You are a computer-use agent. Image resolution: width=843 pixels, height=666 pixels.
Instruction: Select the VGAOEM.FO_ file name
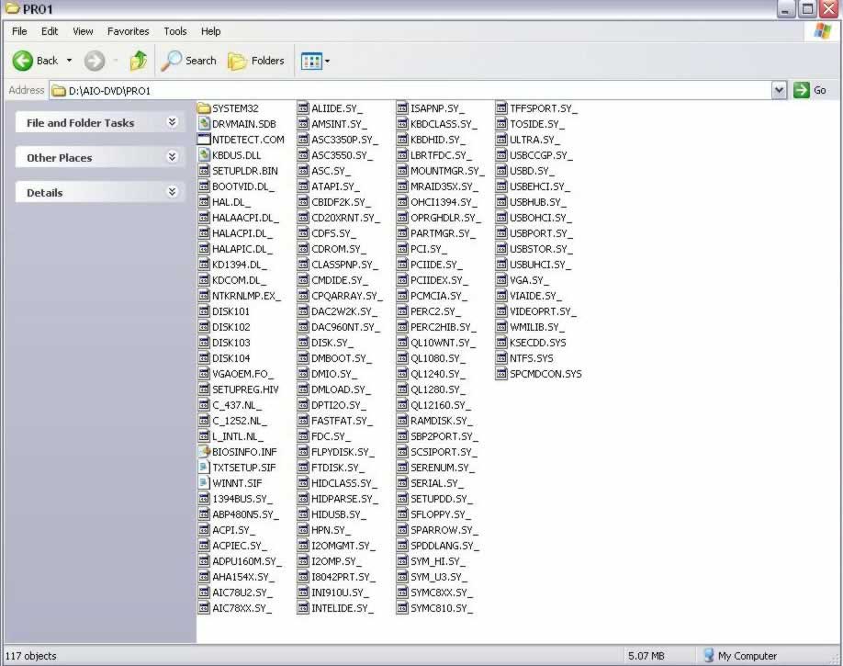coord(242,374)
